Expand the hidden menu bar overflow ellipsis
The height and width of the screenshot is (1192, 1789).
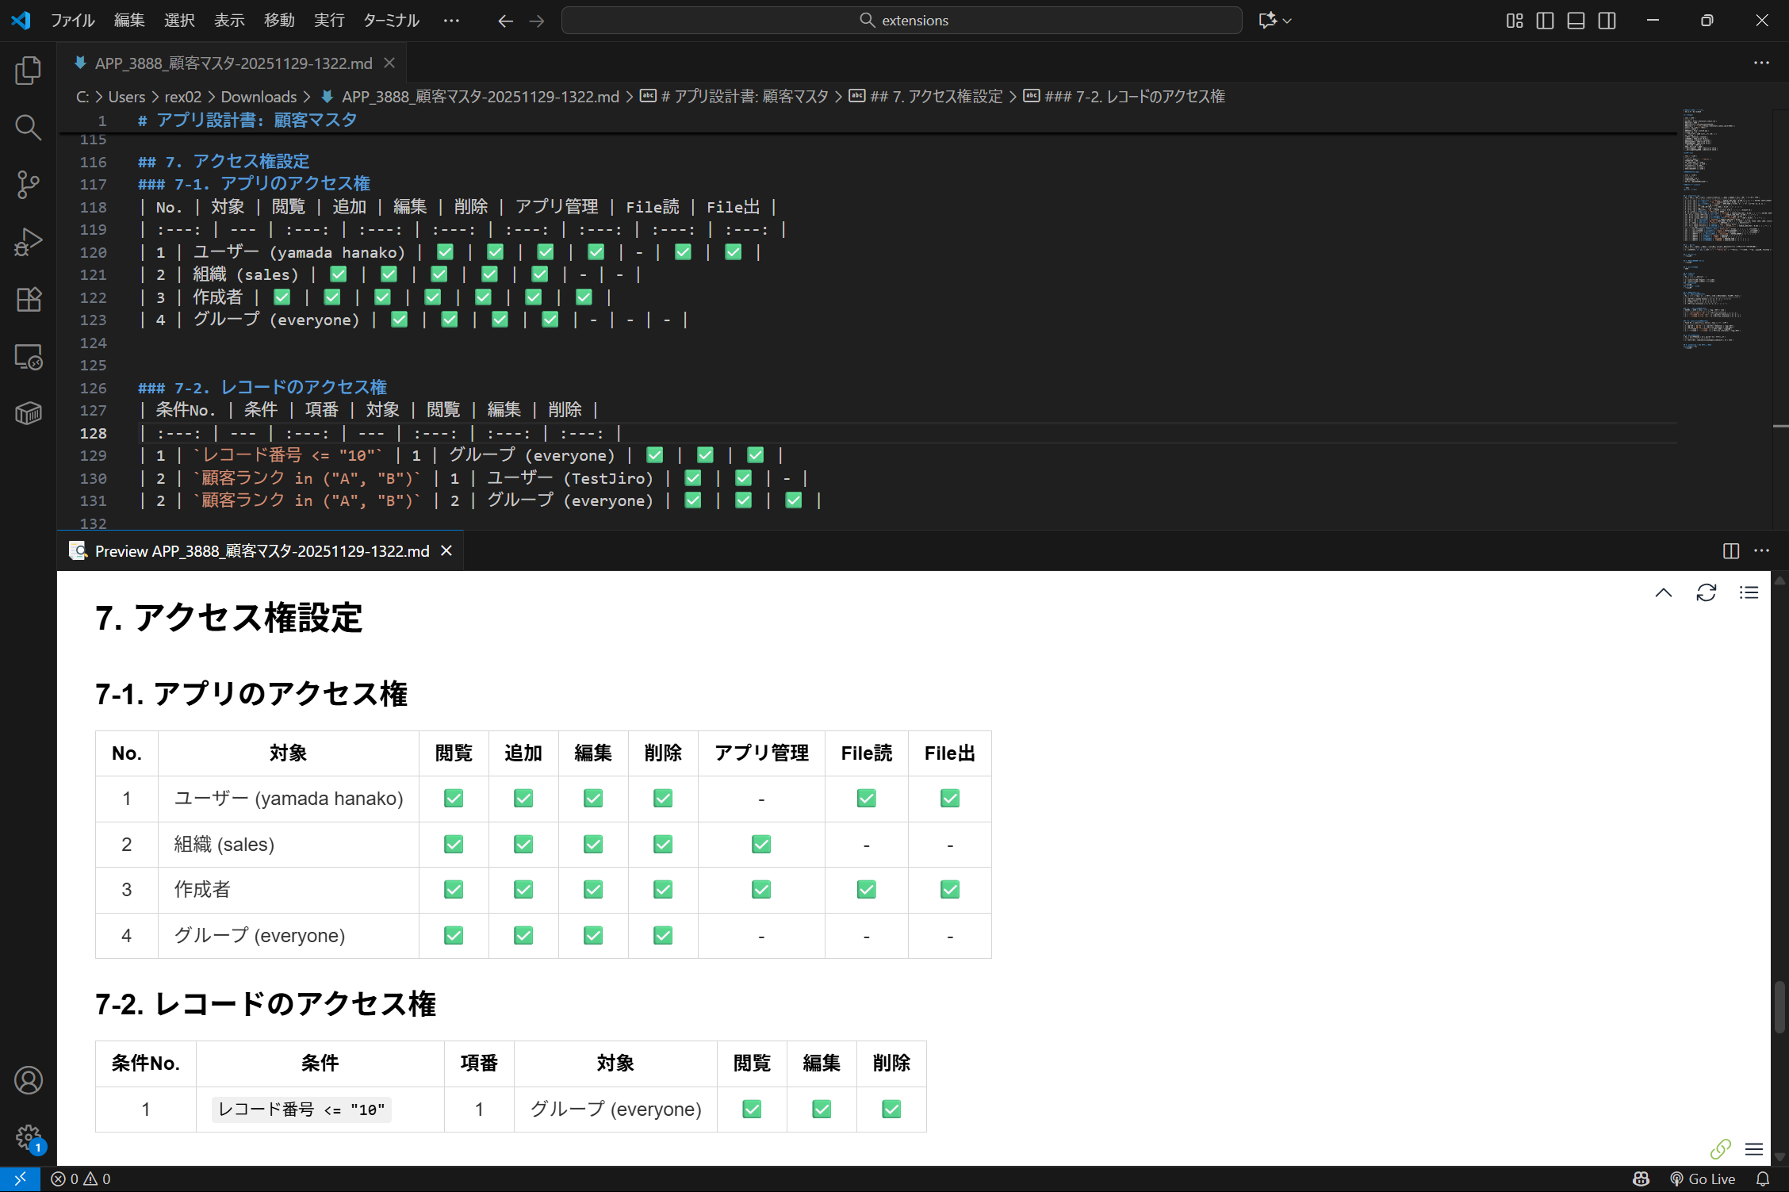point(451,21)
